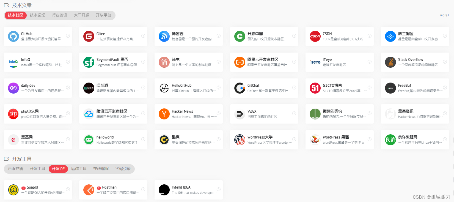Viewport: 454px width, 202px height.
Task: Switch to the 云服务器 tab
Action: 15,169
